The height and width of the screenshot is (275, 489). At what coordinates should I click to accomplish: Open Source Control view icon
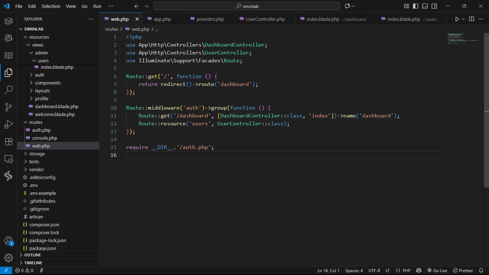click(x=9, y=107)
